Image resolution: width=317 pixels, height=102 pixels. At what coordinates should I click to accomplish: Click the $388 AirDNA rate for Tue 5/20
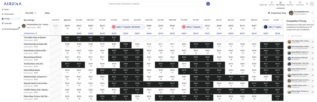coord(79,34)
